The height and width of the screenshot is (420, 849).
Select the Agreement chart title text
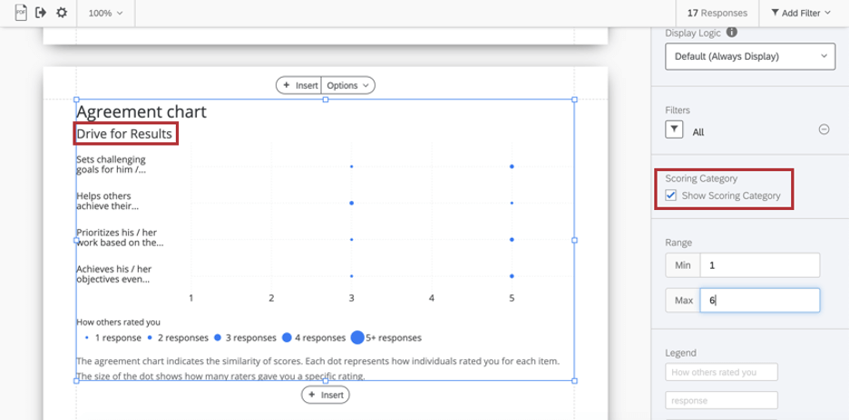point(141,112)
